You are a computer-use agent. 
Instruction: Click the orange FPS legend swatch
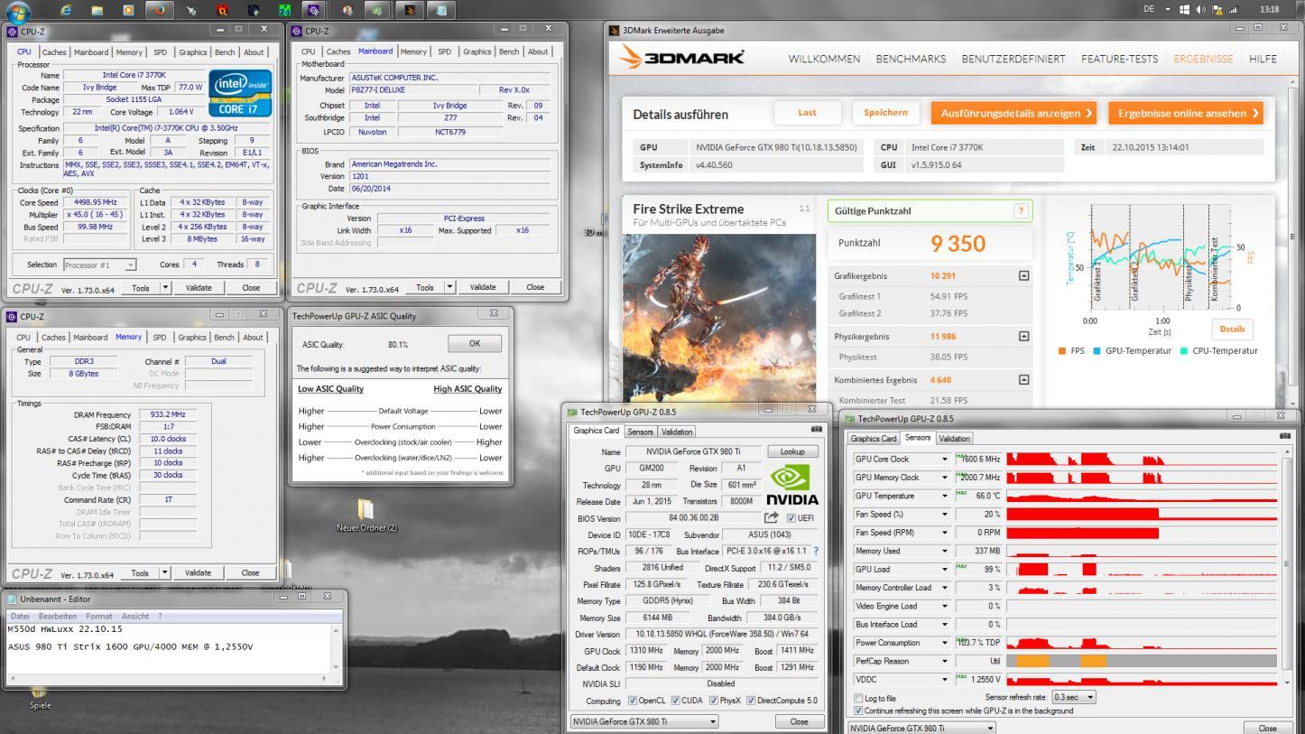(x=1062, y=351)
